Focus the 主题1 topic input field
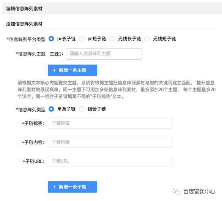The image size is (222, 201). (x=104, y=54)
